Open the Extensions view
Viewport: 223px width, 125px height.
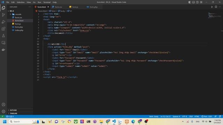(3, 29)
